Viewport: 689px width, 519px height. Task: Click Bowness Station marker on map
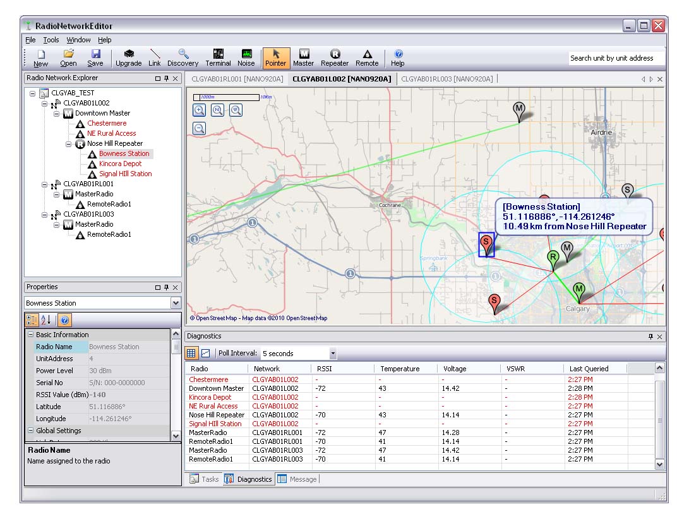(x=486, y=245)
